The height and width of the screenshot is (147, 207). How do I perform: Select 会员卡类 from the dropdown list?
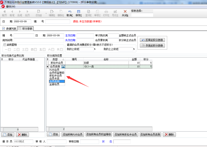pyautogui.click(x=57, y=79)
